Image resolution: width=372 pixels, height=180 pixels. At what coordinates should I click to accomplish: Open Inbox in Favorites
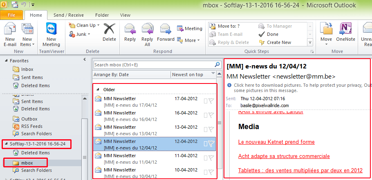pyautogui.click(x=23, y=70)
